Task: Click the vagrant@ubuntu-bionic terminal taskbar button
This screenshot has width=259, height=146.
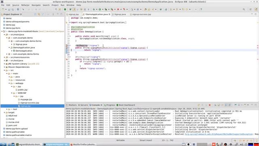Action: coord(29,144)
